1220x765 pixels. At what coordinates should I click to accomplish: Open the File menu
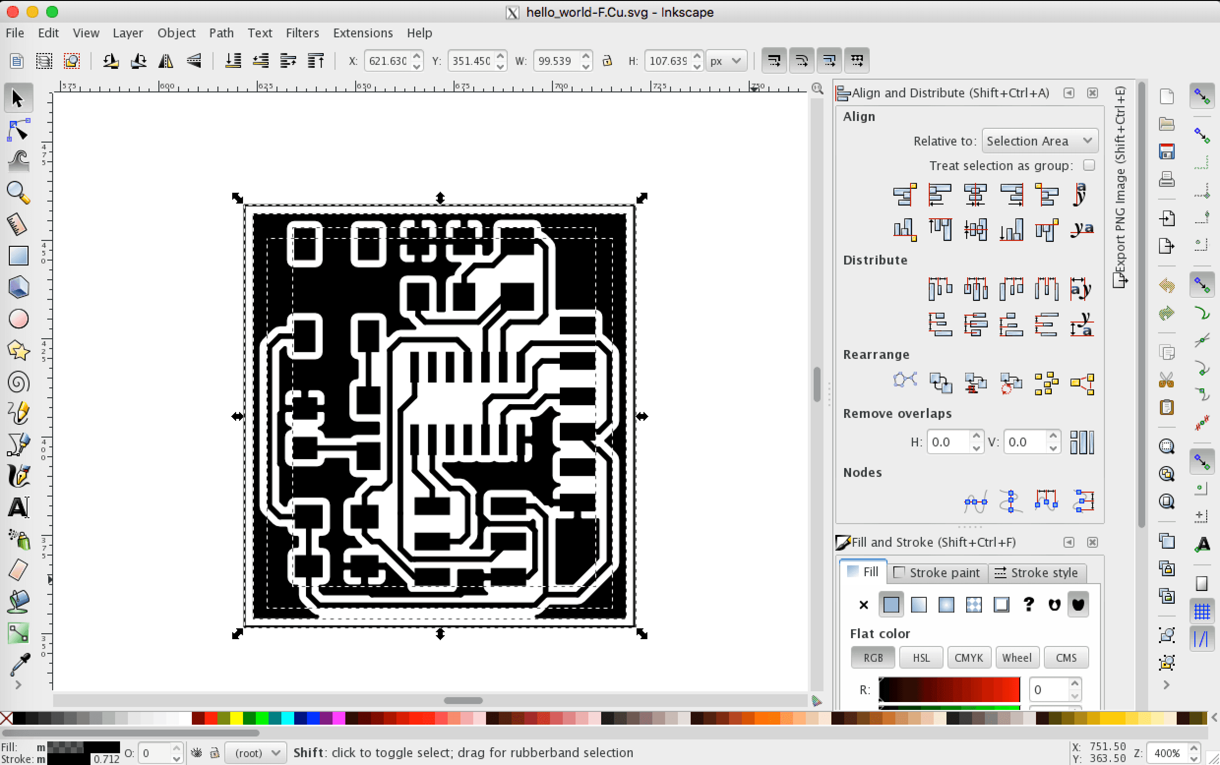[x=15, y=33]
